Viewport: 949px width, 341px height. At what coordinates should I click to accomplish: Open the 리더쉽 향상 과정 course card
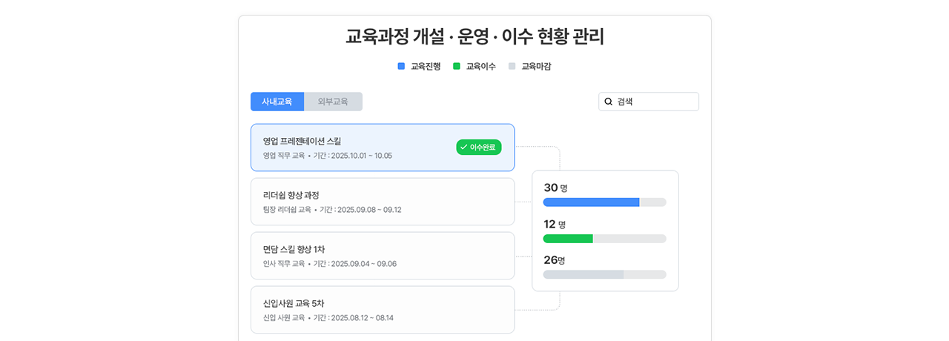pos(383,202)
